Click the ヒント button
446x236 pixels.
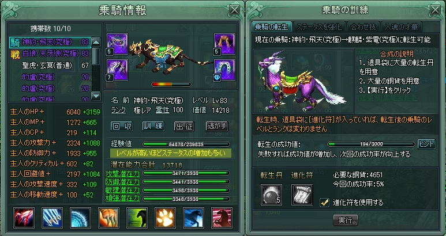click(426, 144)
